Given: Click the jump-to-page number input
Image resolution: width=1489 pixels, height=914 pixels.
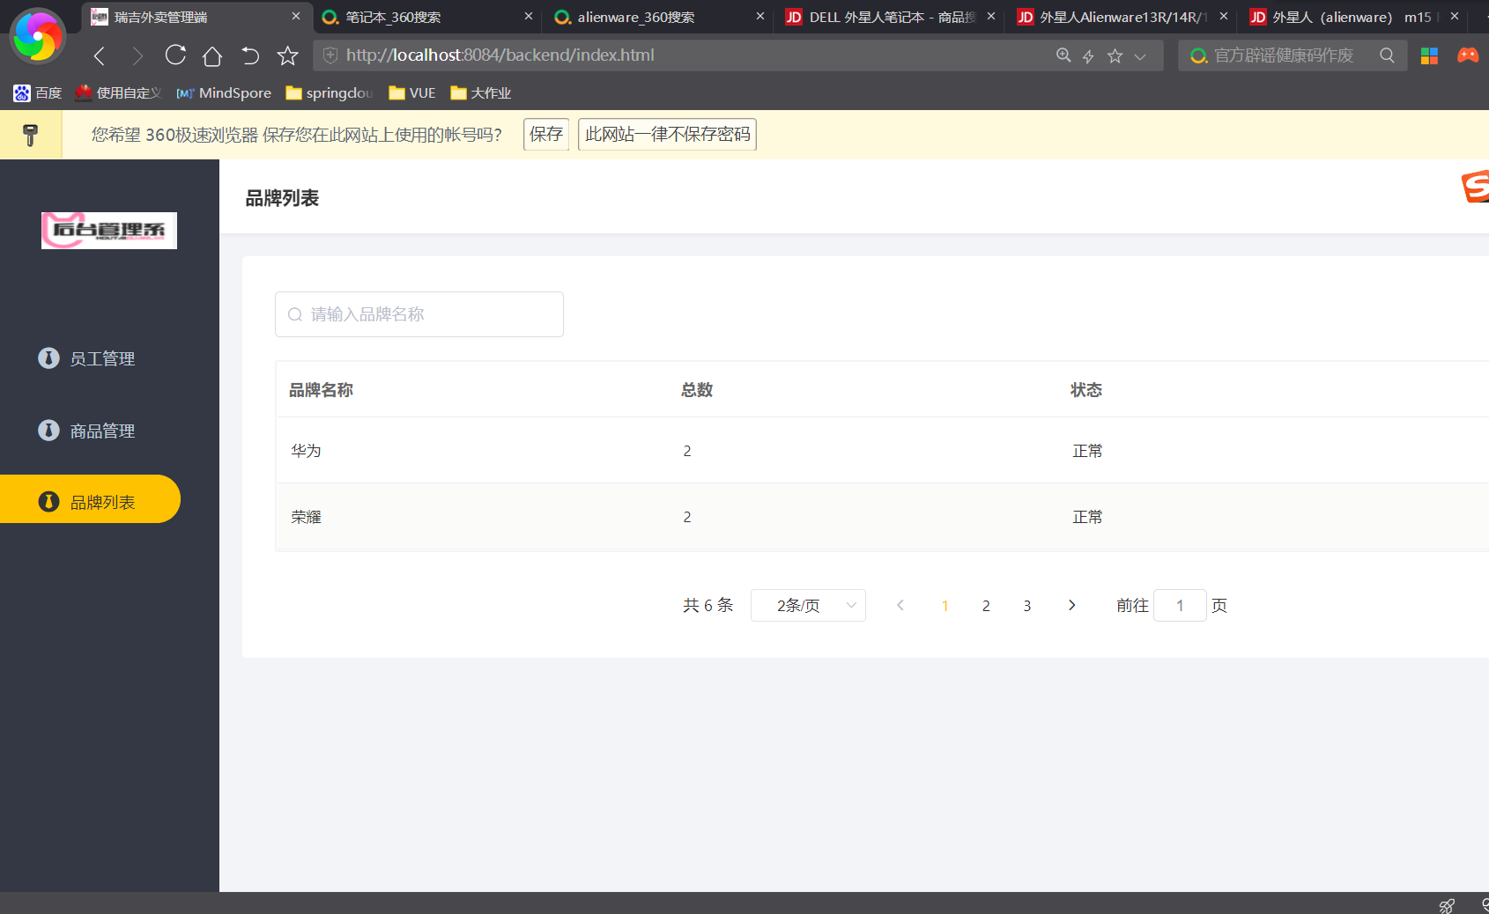Looking at the screenshot, I should [1179, 605].
